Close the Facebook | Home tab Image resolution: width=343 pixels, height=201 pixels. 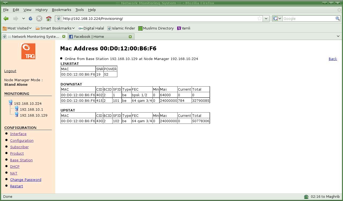point(130,36)
